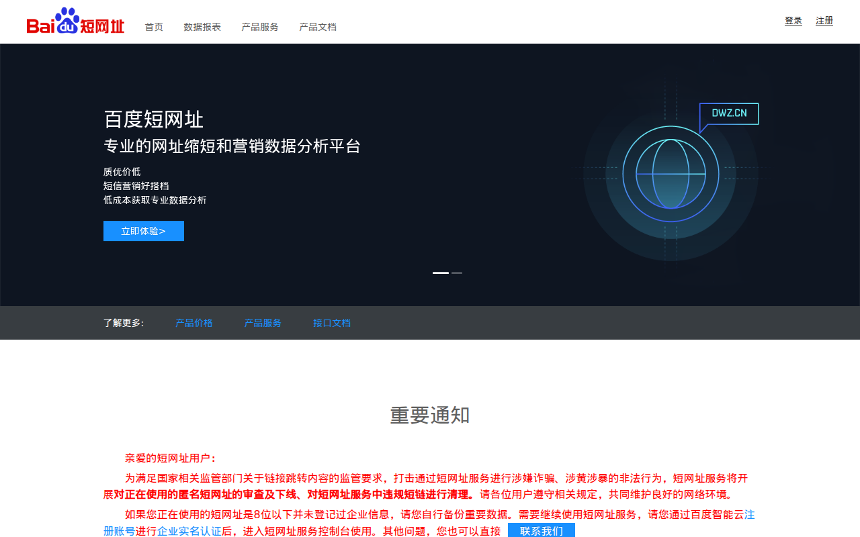Open the 首页 menu item
Screen dimensions: 860x537
tap(154, 27)
